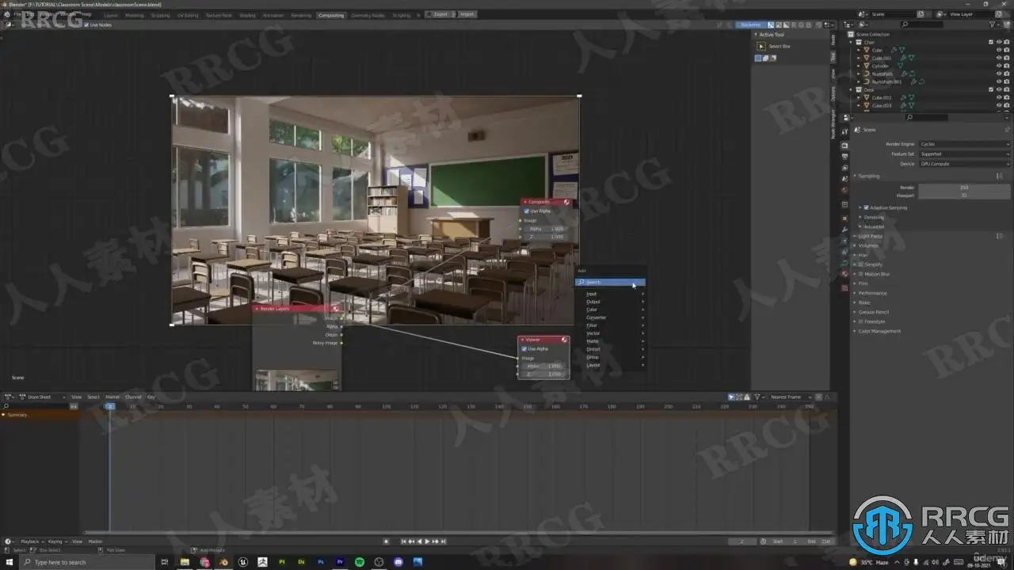Open the Distort submenu in Add menu

(612, 349)
